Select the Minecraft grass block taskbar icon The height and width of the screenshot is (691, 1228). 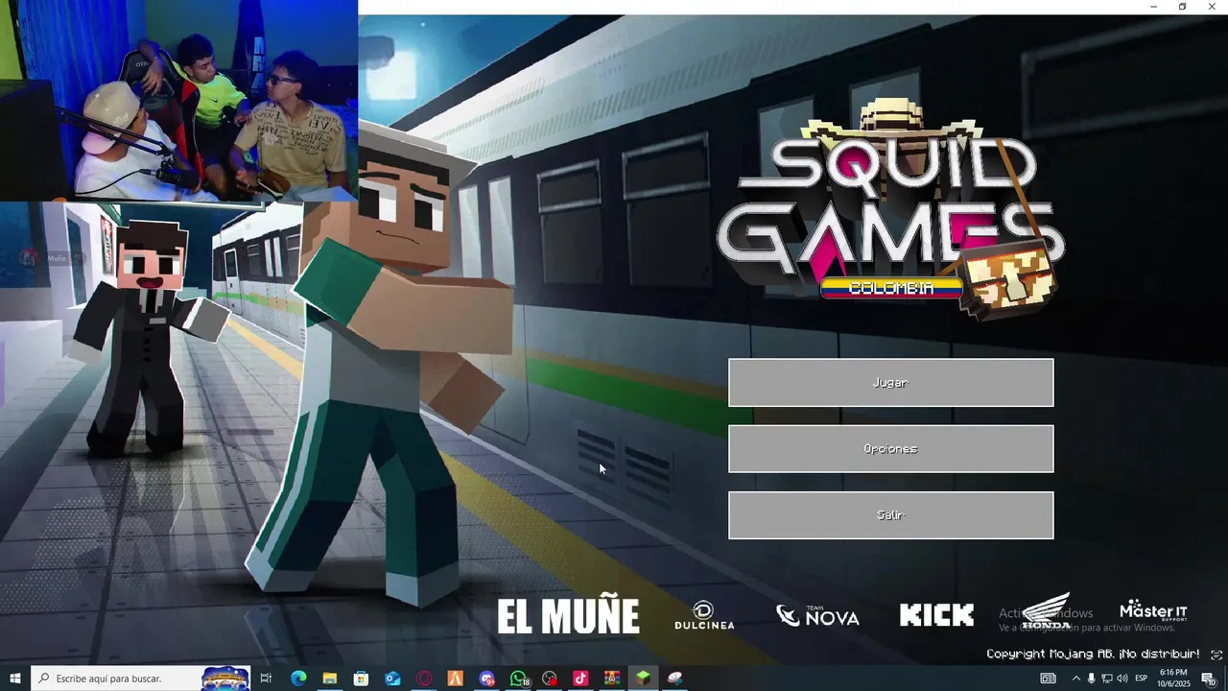pos(644,679)
